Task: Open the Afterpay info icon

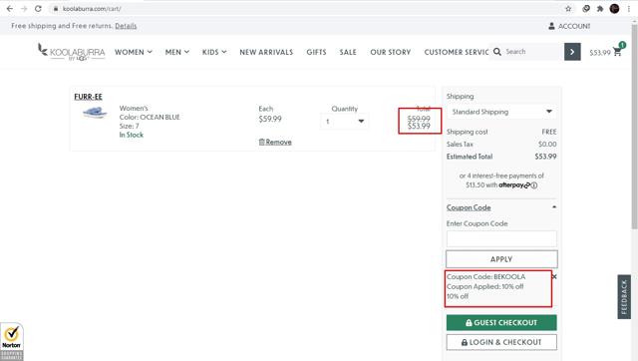Action: click(x=534, y=185)
